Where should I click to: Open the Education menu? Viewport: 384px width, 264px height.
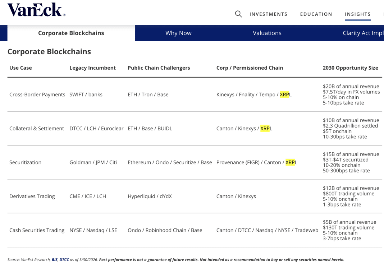point(316,14)
